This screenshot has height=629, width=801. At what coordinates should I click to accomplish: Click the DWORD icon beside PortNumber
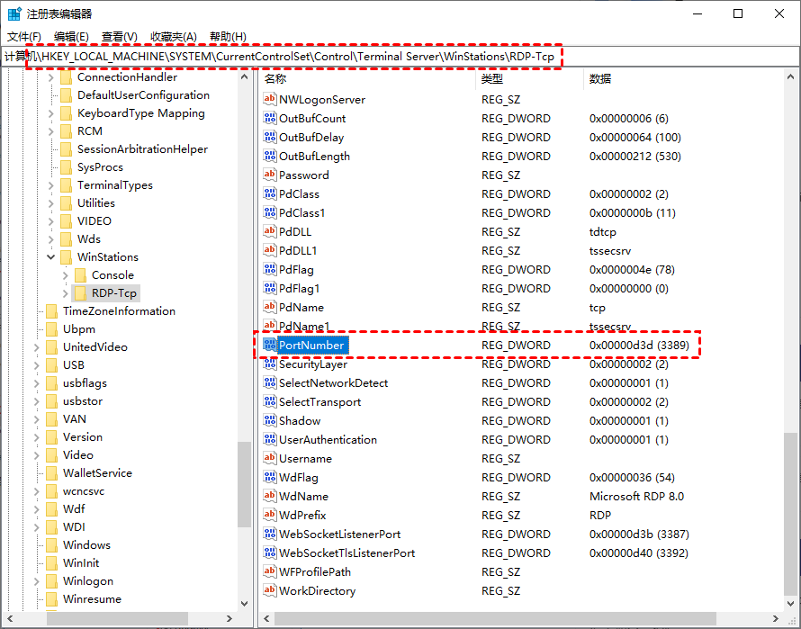point(270,345)
